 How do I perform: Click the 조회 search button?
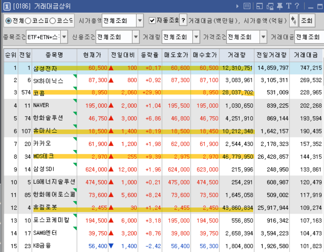307,20
